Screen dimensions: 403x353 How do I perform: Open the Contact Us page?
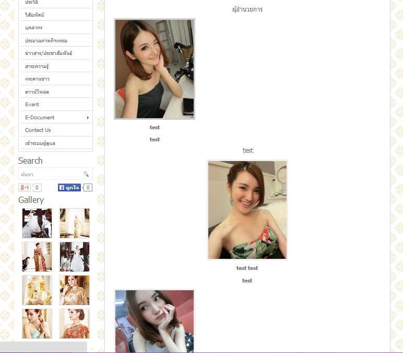(56, 130)
